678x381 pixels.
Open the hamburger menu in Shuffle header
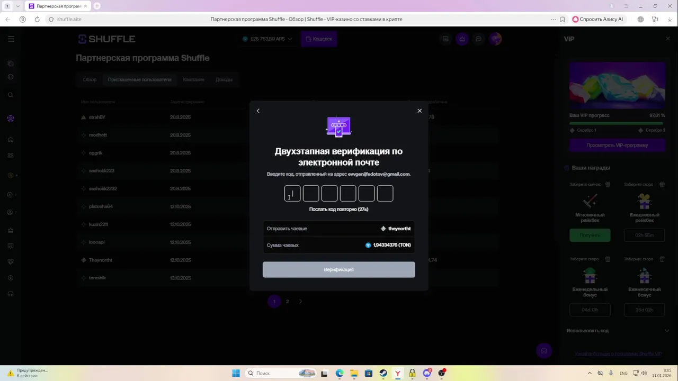point(11,39)
